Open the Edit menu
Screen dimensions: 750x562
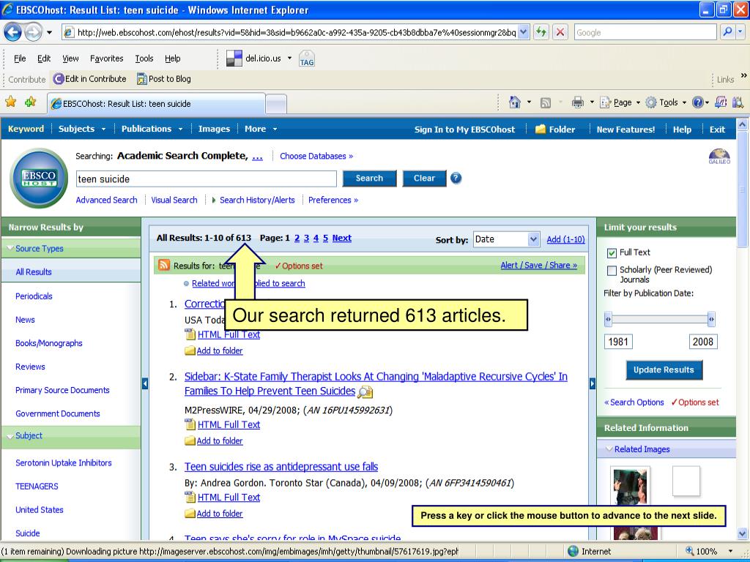[x=44, y=59]
